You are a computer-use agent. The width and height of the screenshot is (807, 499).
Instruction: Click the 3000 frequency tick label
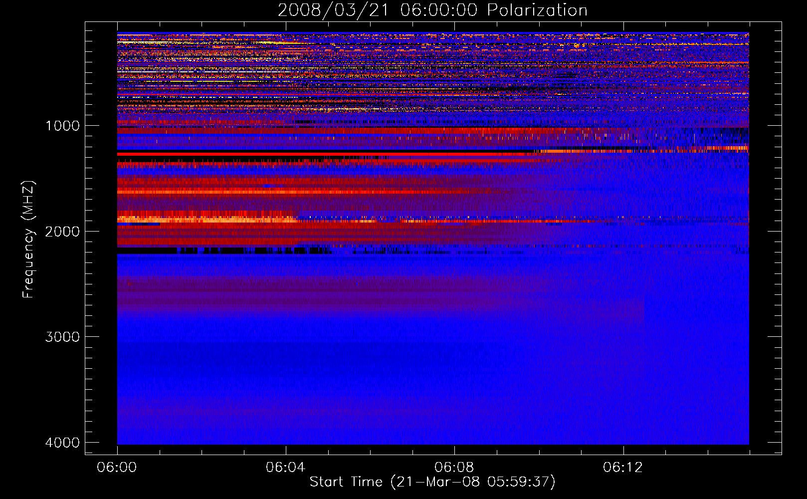62,337
